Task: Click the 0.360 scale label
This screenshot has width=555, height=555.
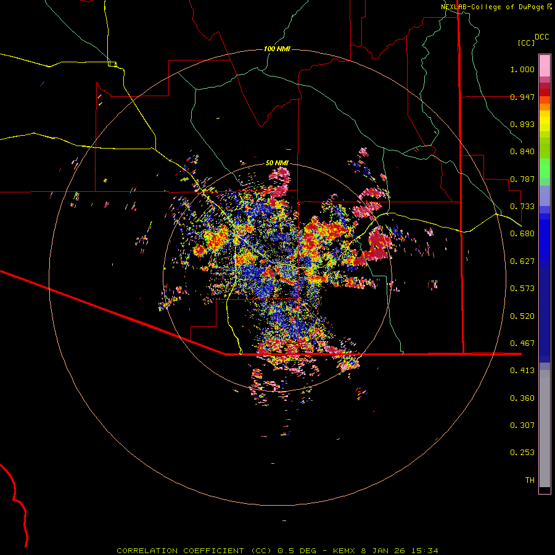Action: coord(522,398)
